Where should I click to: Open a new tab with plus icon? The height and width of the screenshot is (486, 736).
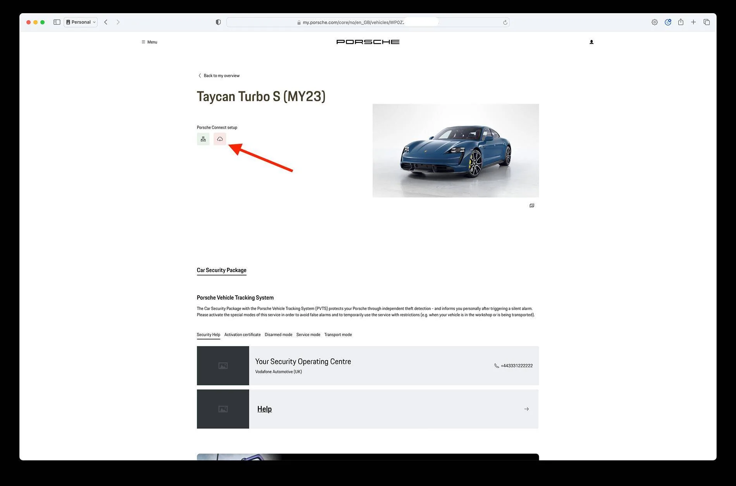693,22
